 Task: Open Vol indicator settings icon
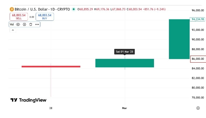pos(24,24)
